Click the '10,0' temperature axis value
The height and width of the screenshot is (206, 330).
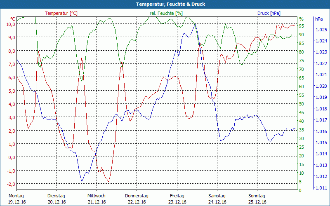[x=11, y=24]
